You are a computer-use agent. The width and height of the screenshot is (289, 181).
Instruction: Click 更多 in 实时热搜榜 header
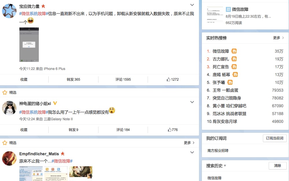(278, 38)
